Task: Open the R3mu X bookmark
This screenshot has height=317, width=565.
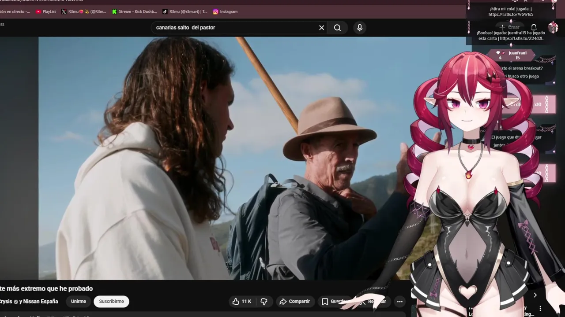Action: (x=84, y=11)
